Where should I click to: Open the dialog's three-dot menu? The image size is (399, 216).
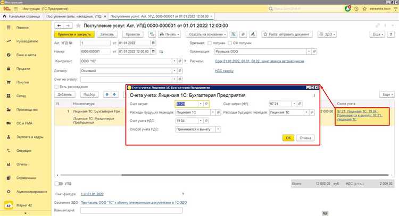(x=314, y=95)
